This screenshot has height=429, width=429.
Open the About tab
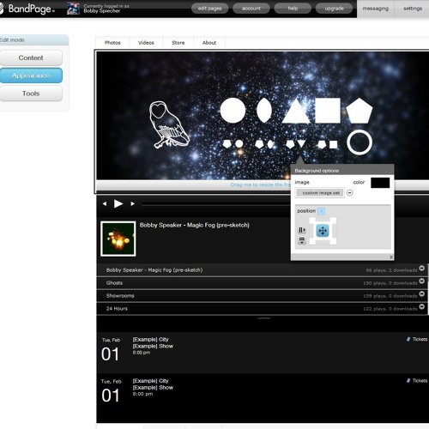(x=209, y=43)
